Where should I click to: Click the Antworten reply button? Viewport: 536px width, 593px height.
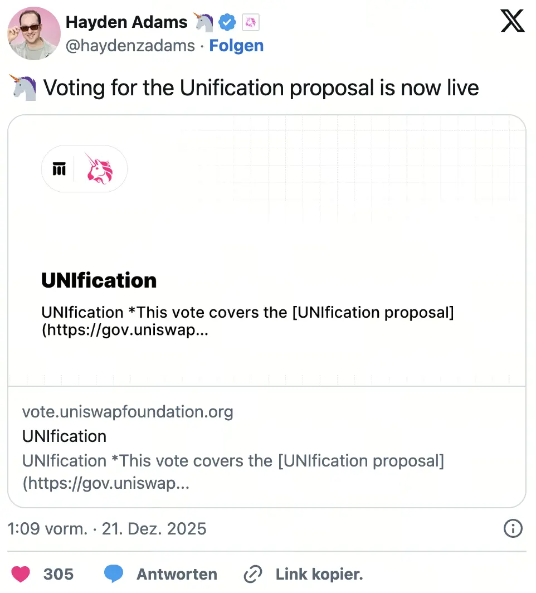click(177, 573)
